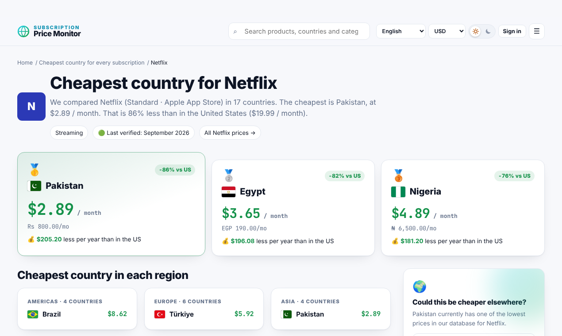The image size is (562, 336).
Task: Click the Subscription Price Monitor globe logo
Action: [x=23, y=31]
